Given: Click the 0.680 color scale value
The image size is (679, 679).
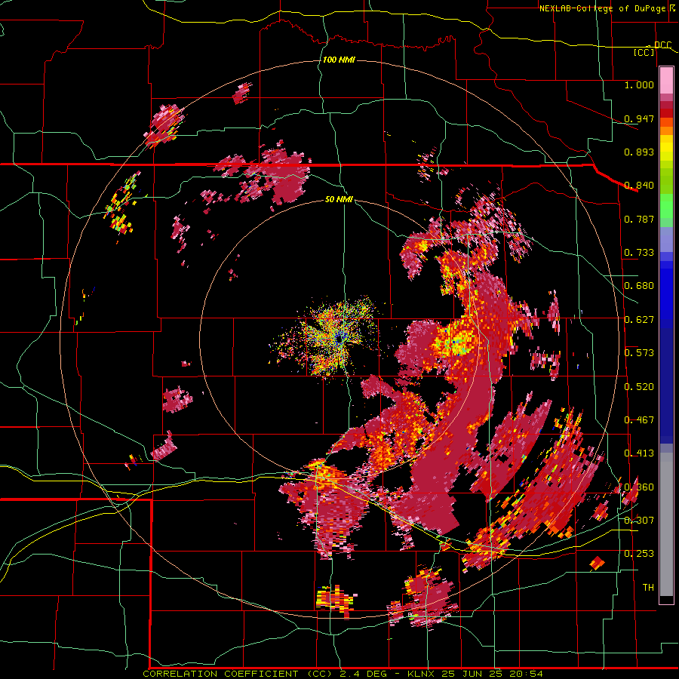Looking at the screenshot, I should (x=639, y=286).
